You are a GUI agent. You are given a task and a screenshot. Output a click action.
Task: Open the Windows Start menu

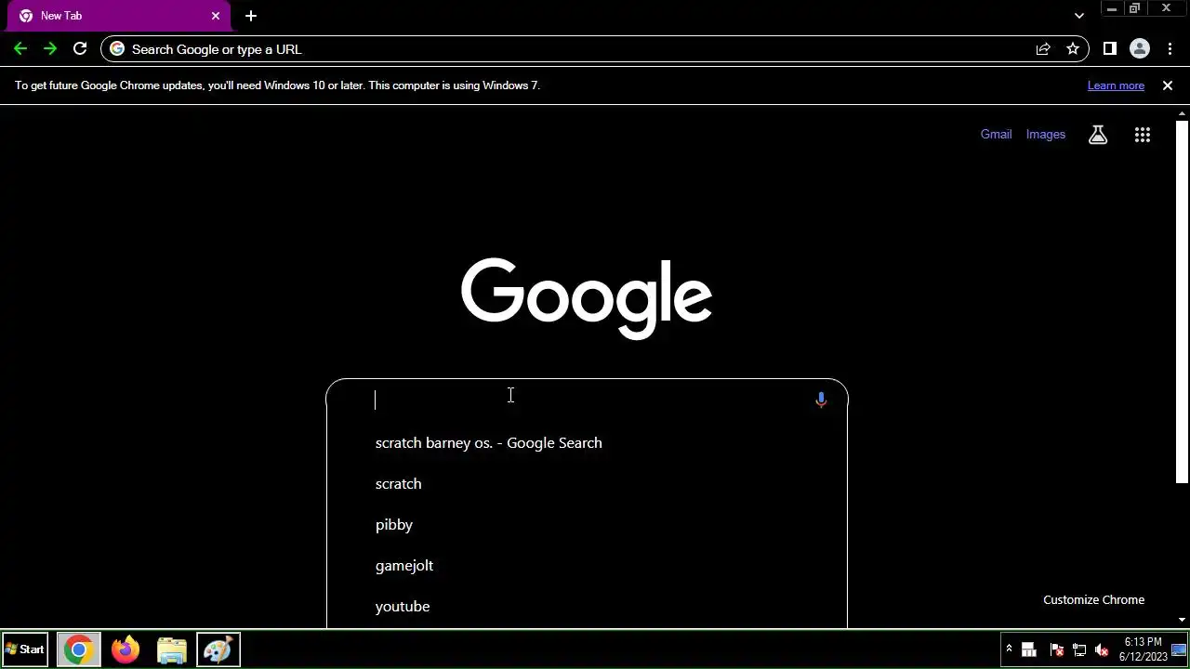pos(25,649)
